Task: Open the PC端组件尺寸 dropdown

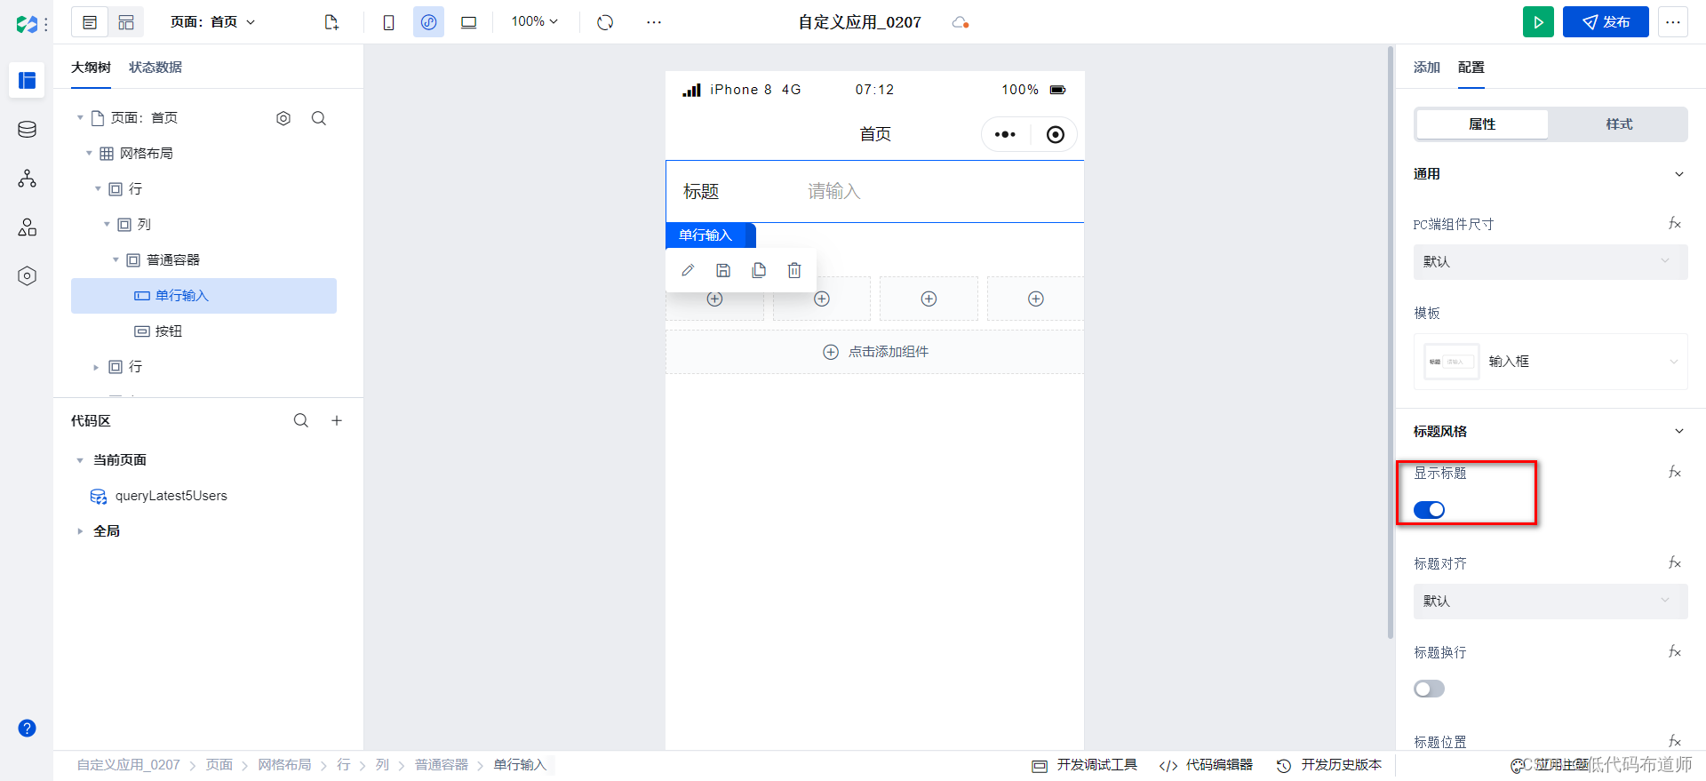Action: (1551, 262)
